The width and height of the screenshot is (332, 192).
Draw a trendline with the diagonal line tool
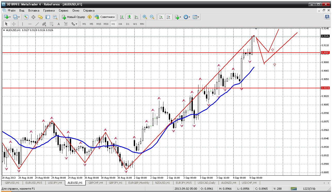pyautogui.click(x=37, y=24)
